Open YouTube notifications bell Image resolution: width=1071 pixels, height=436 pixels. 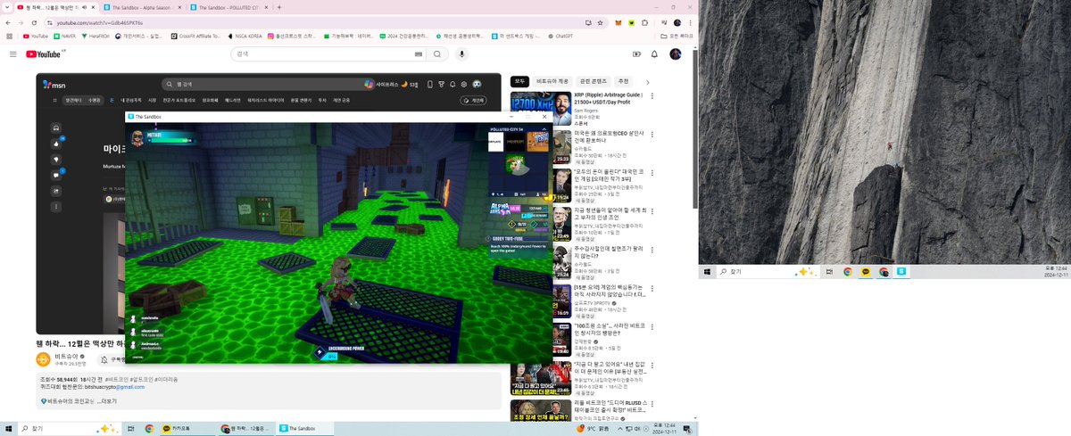click(x=656, y=54)
